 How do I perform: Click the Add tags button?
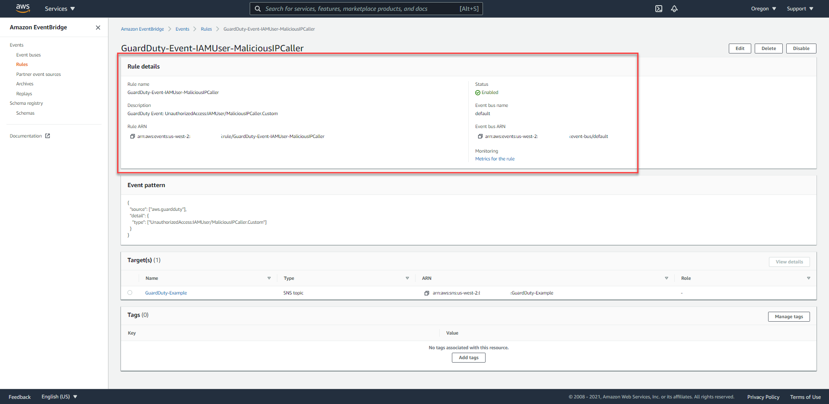pyautogui.click(x=469, y=357)
